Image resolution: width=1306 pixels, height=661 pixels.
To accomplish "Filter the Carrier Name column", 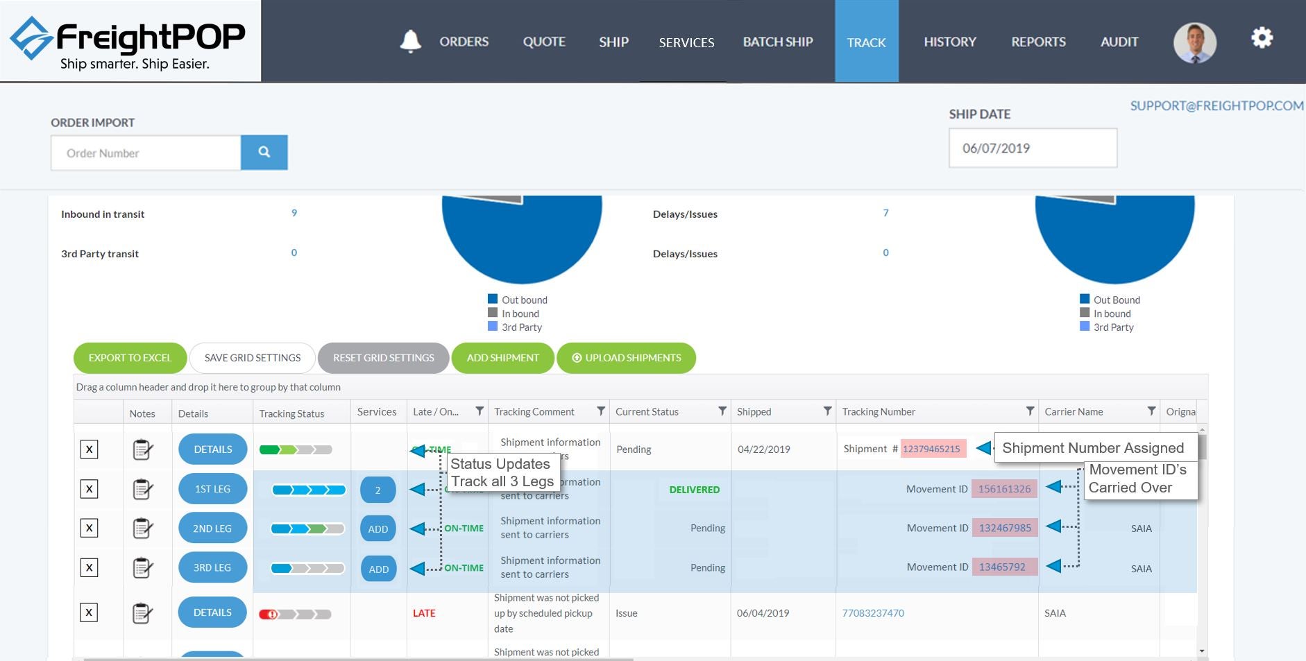I will point(1151,411).
